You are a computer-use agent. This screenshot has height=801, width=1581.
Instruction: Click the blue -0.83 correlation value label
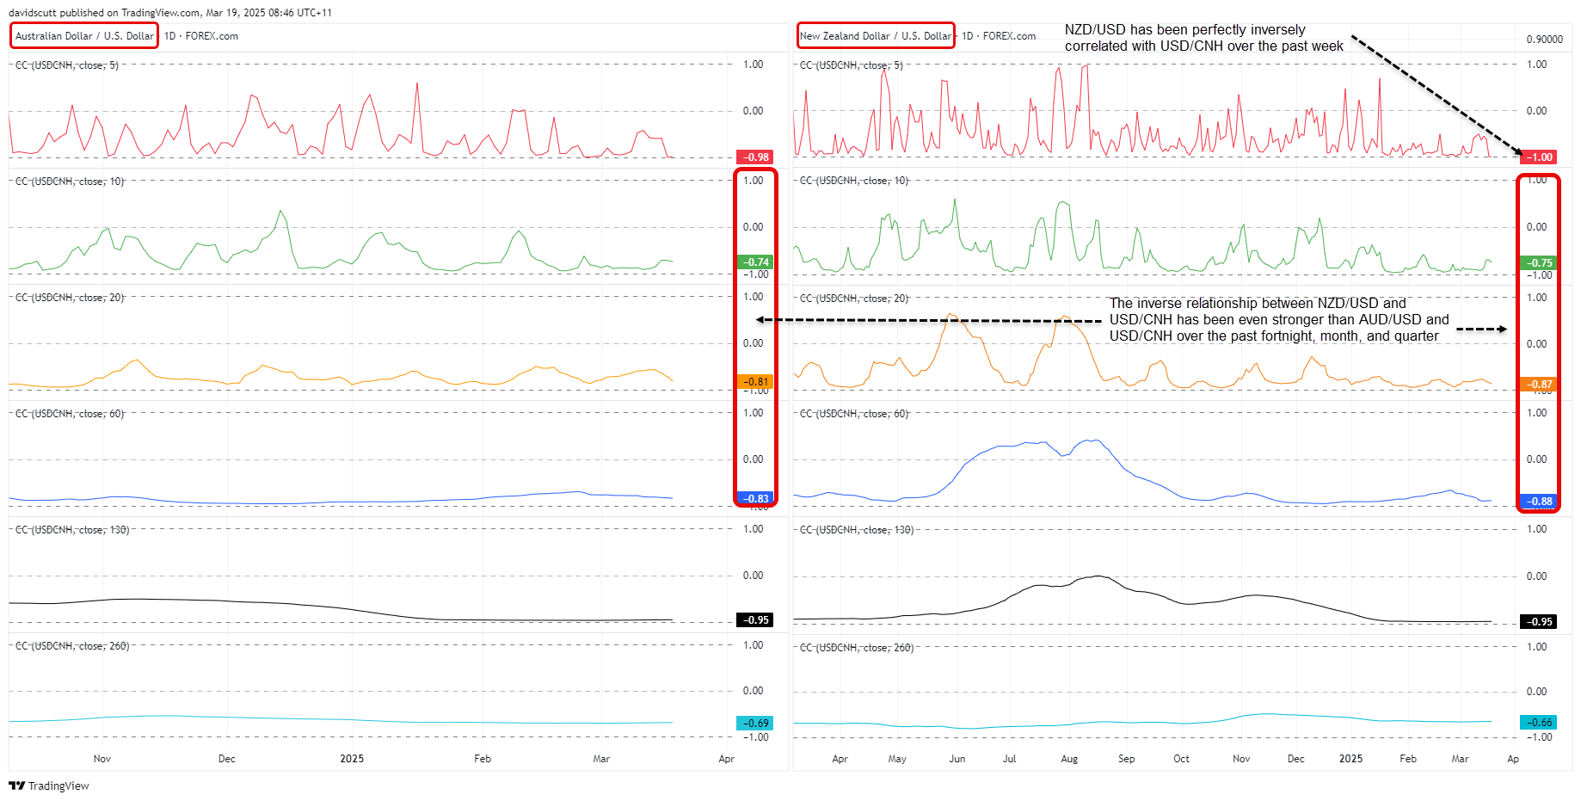(754, 499)
